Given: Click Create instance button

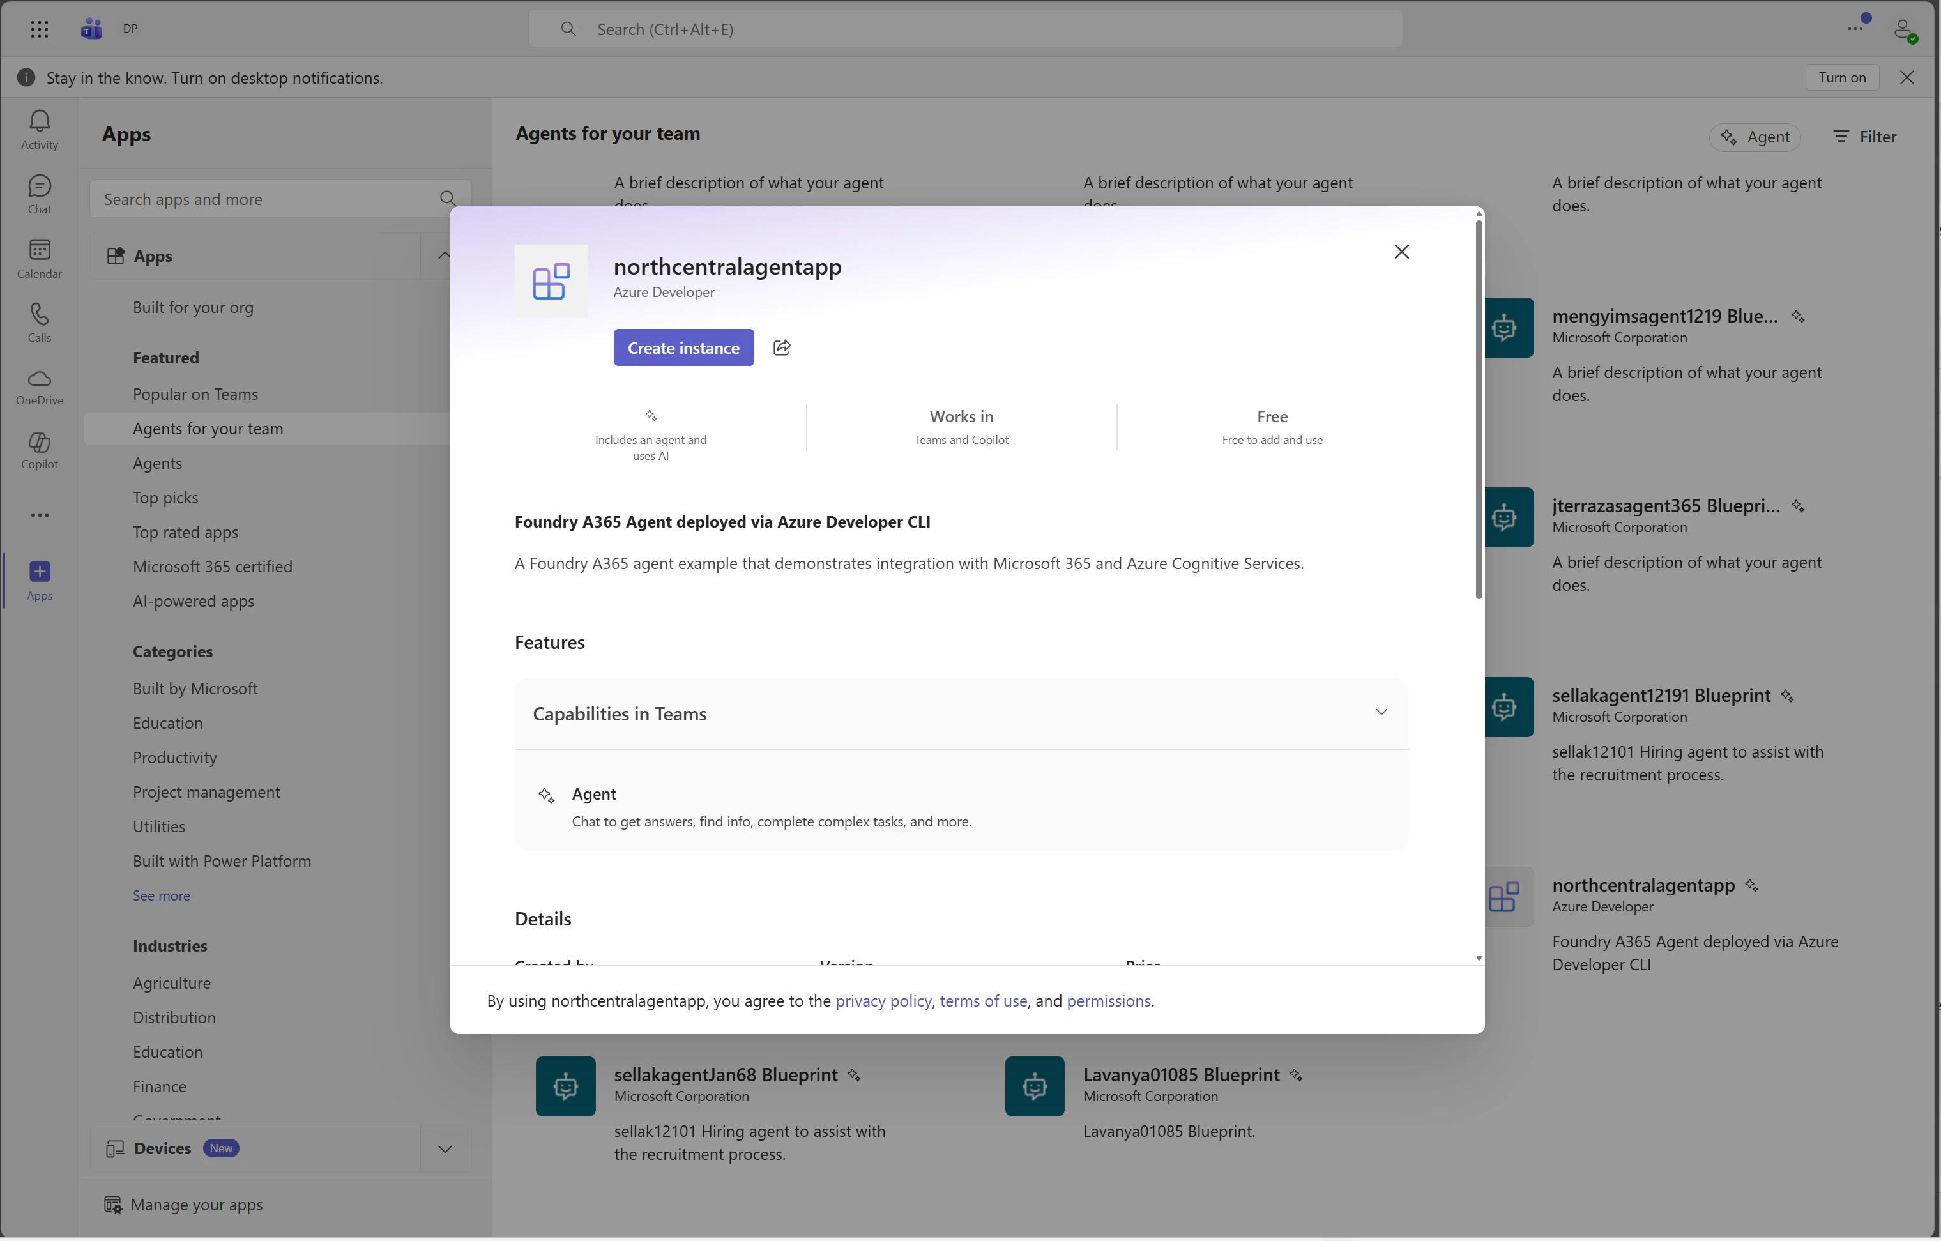Looking at the screenshot, I should click(x=683, y=347).
